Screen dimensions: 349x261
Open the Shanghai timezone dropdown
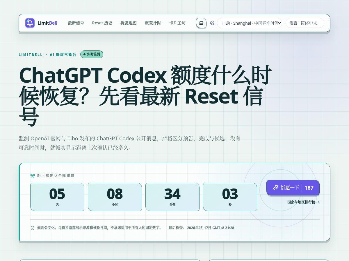click(250, 23)
